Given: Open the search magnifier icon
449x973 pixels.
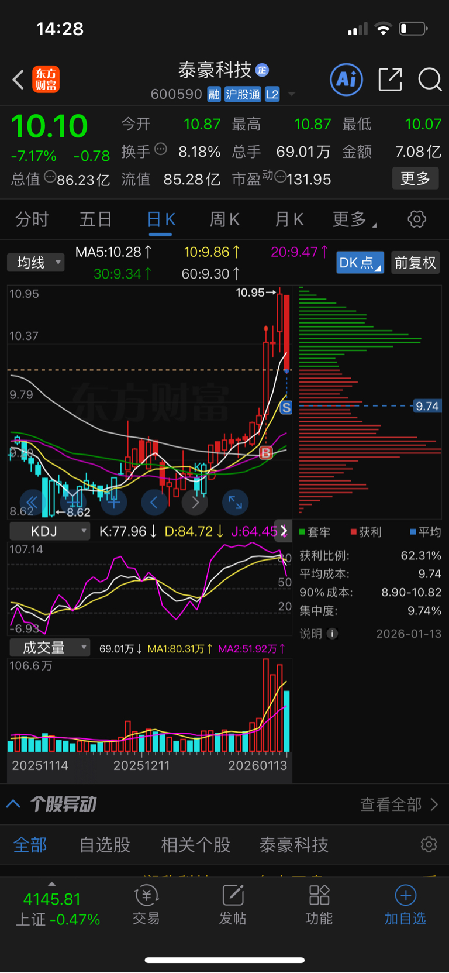Looking at the screenshot, I should 430,80.
